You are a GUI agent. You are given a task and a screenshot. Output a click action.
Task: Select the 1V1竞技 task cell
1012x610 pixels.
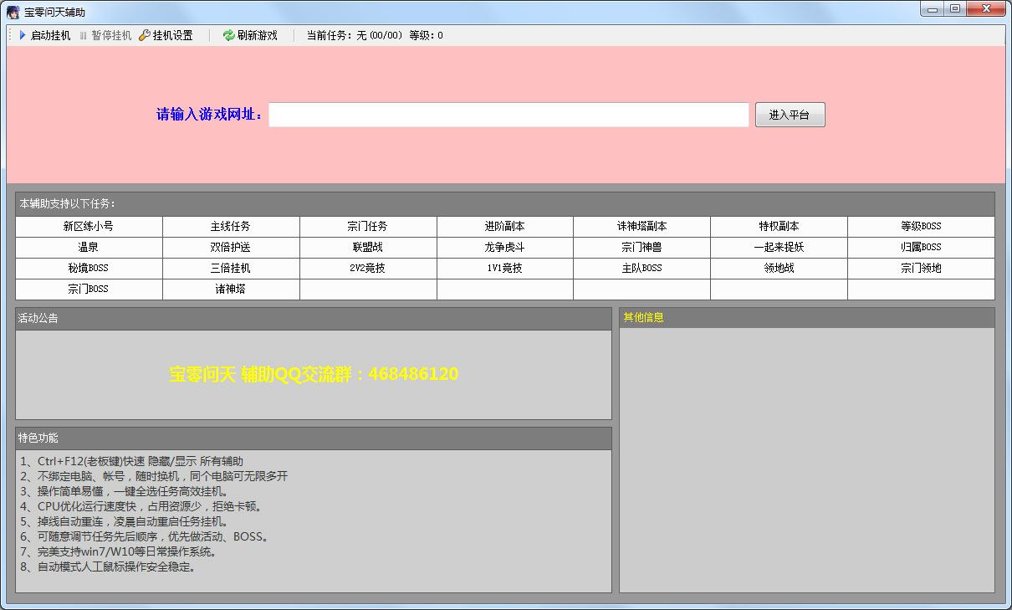[x=505, y=269]
